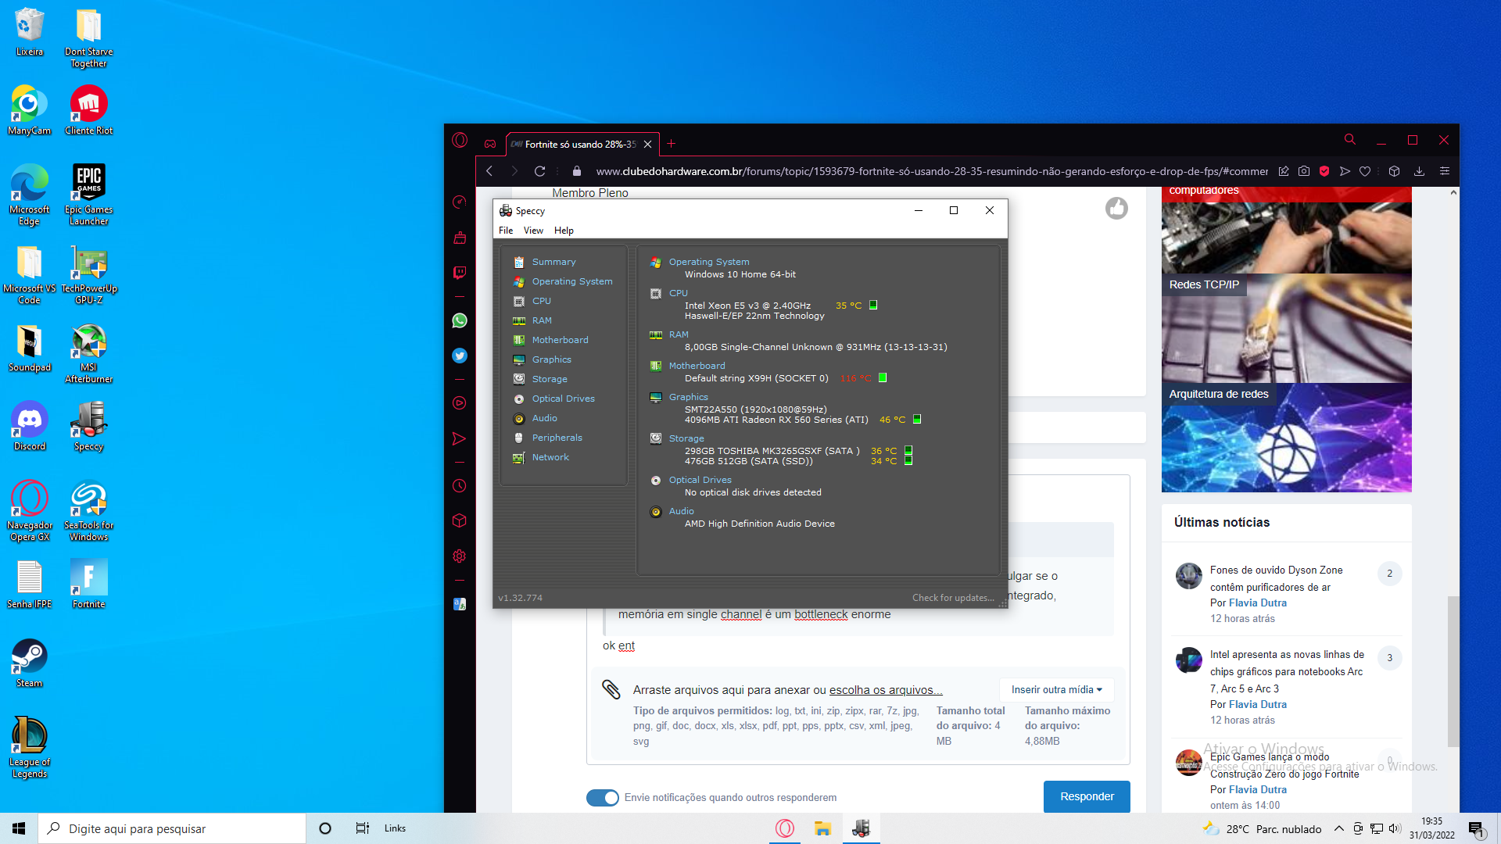1501x844 pixels.
Task: Go back in Opera browser
Action: [489, 171]
